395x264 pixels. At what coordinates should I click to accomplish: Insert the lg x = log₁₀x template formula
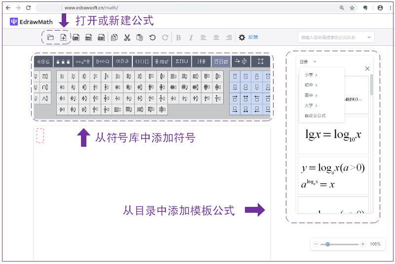point(333,135)
